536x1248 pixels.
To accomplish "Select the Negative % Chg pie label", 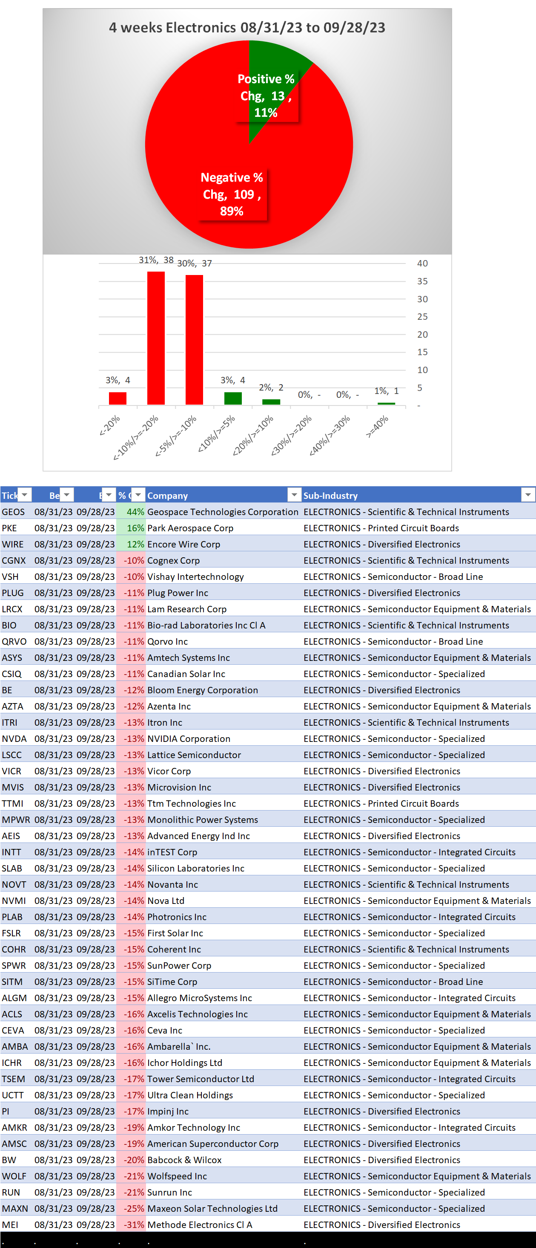I will [x=232, y=194].
